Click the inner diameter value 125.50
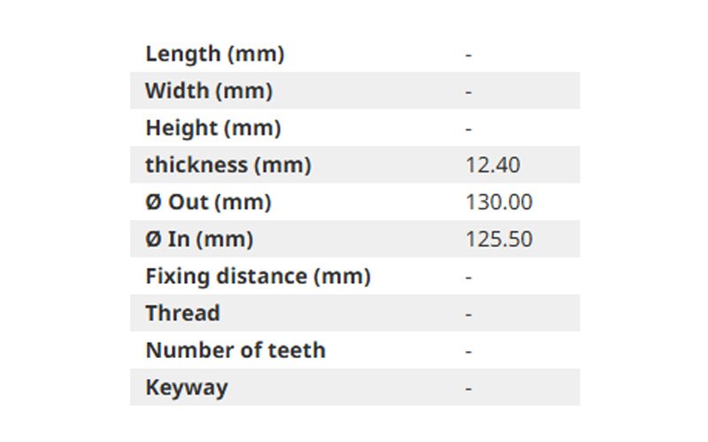Screen dimensions: 708x442 pos(499,239)
